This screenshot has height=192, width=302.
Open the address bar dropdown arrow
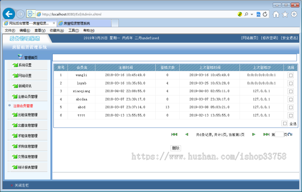(x=252, y=14)
